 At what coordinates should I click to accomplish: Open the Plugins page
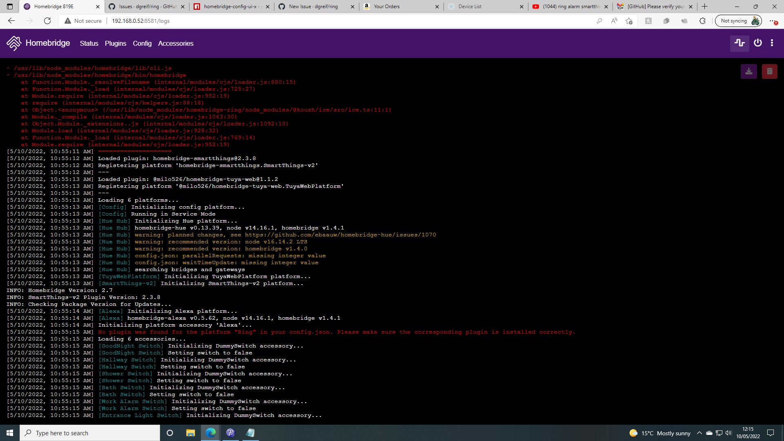(x=116, y=43)
